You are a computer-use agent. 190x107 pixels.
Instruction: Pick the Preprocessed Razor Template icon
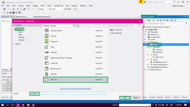click(x=46, y=58)
